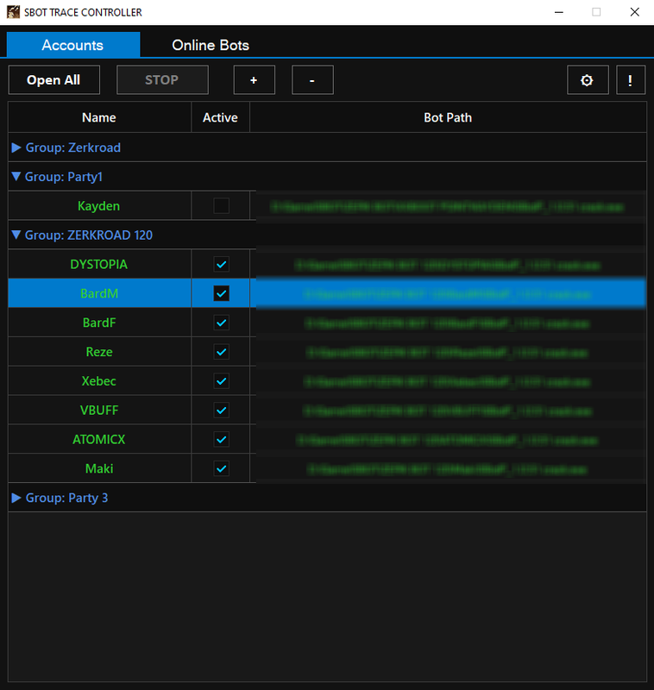The width and height of the screenshot is (654, 690).
Task: Select the Maki account name
Action: click(x=99, y=468)
